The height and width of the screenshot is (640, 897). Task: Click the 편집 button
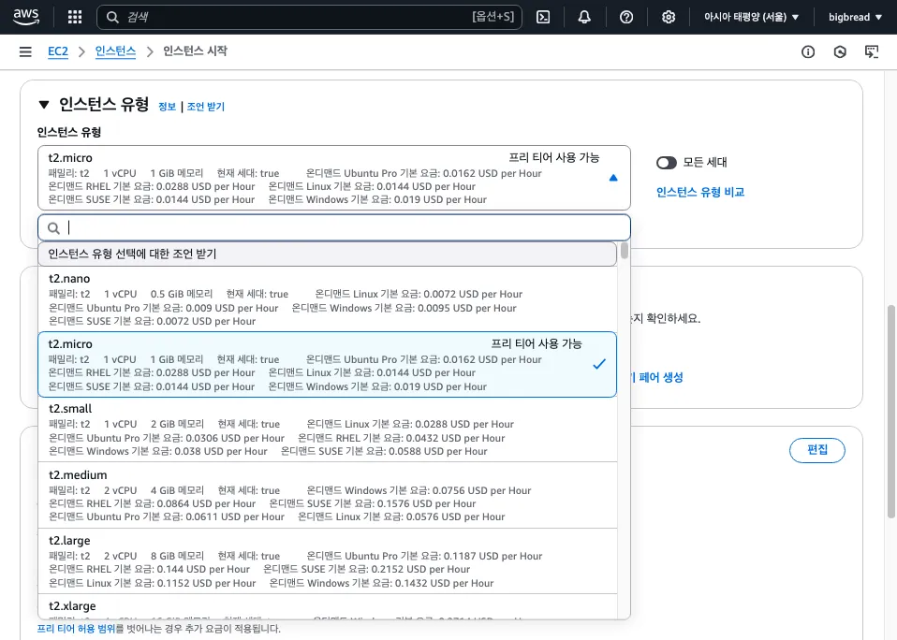pyautogui.click(x=816, y=450)
